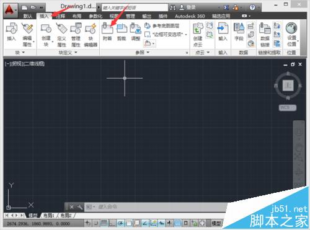Image resolution: width=310 pixels, height=230 pixels.
Task: Switch to the 布局1 layout tab
Action: [x=49, y=216]
